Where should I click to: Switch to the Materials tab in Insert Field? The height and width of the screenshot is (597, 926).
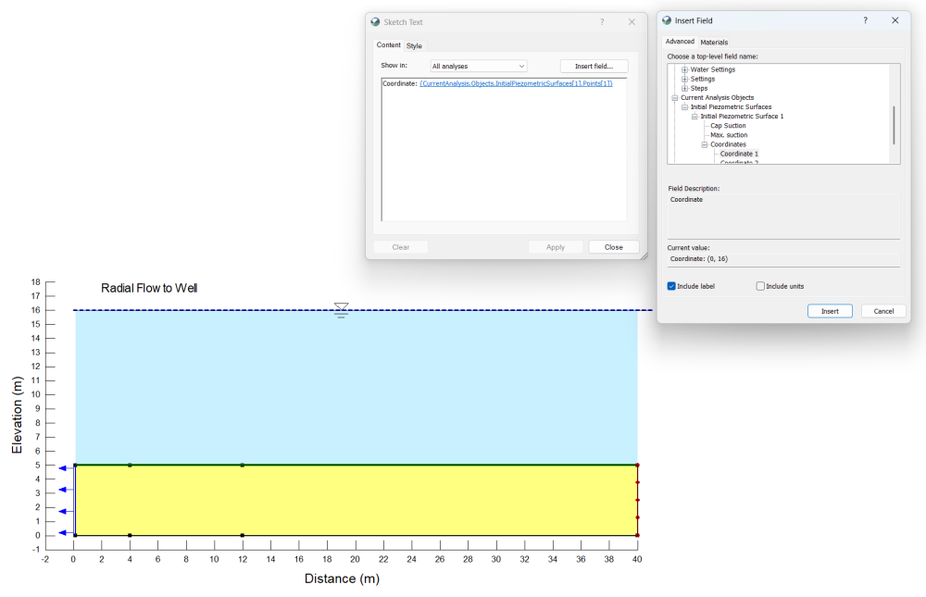click(714, 43)
